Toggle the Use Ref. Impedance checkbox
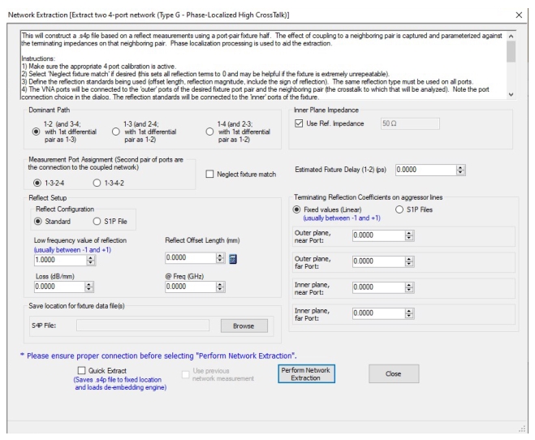The height and width of the screenshot is (440, 535). (299, 123)
